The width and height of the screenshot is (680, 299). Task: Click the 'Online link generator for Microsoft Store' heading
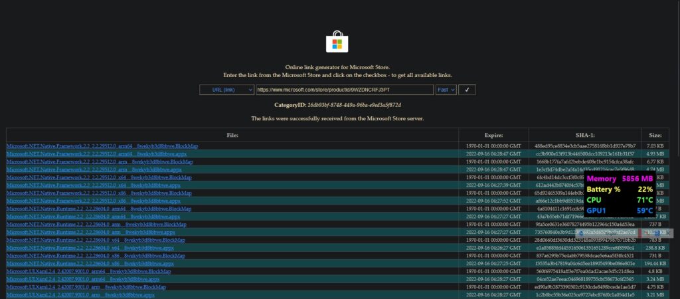[337, 67]
